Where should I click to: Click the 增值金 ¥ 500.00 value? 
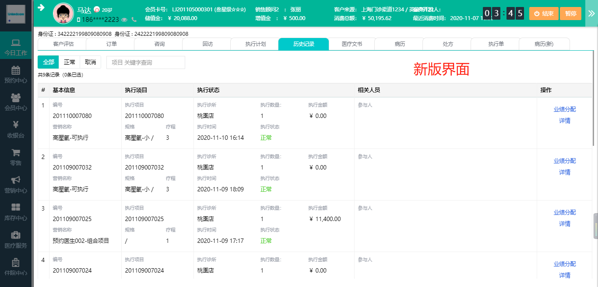tap(294, 18)
